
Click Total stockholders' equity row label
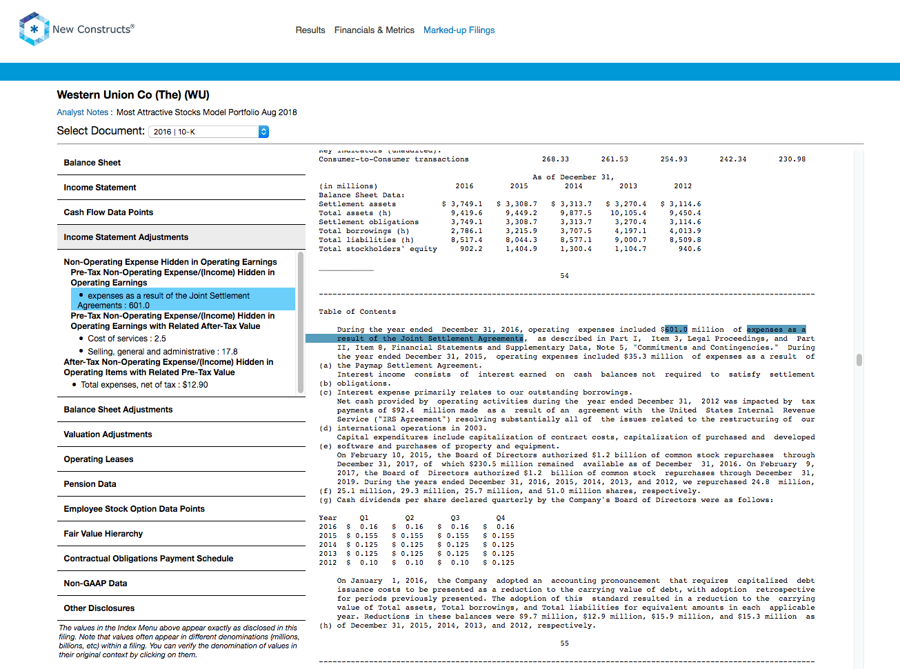[x=378, y=249]
